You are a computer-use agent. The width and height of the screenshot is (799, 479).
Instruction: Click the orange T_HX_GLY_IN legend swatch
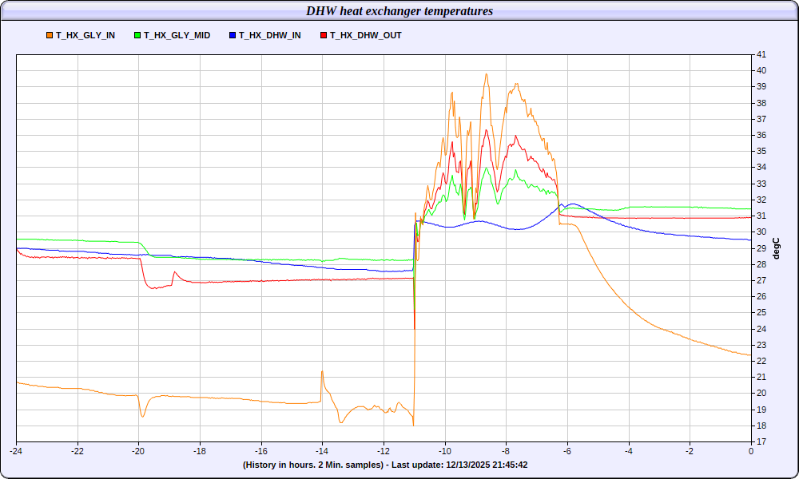[50, 35]
